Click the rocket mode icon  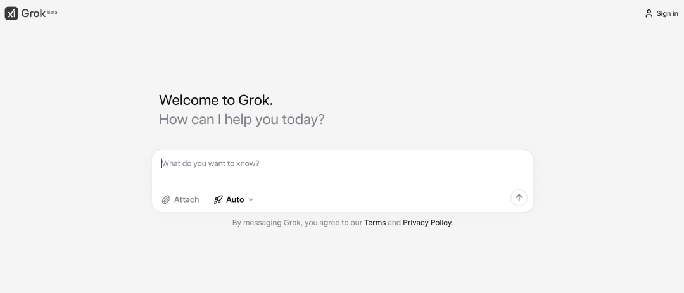[x=218, y=200]
